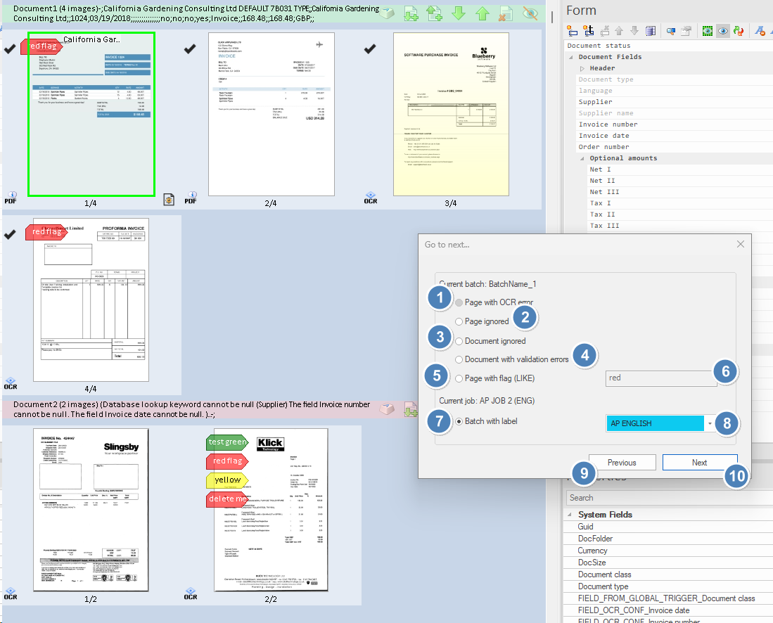Viewport: 773px width, 623px height.
Task: Click the database icon in Form toolbar
Action: pos(651,31)
